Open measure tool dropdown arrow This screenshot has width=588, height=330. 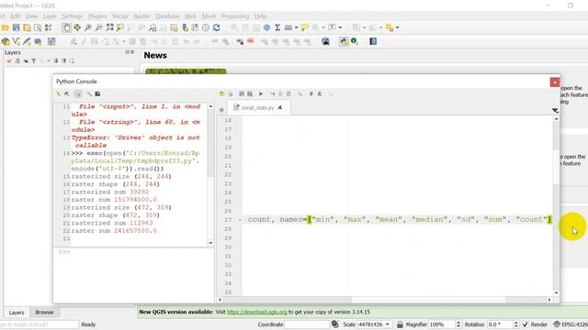[296, 27]
